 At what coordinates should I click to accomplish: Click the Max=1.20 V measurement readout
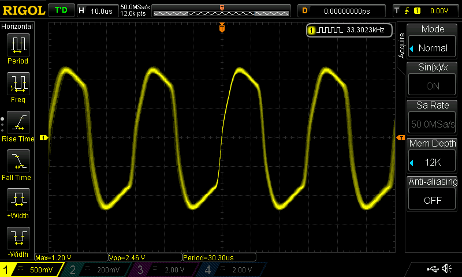[71, 257]
